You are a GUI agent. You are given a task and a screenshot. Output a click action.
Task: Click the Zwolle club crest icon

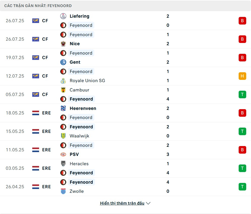[63, 191]
